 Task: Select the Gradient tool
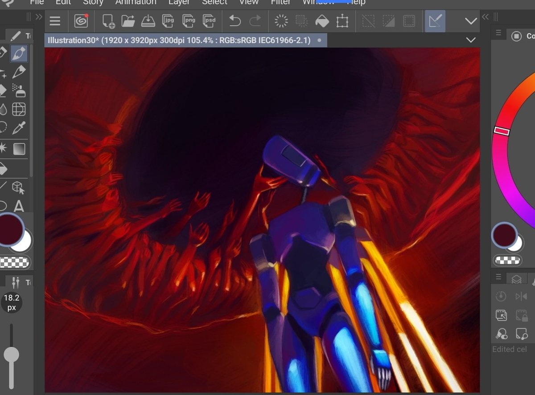pos(19,149)
